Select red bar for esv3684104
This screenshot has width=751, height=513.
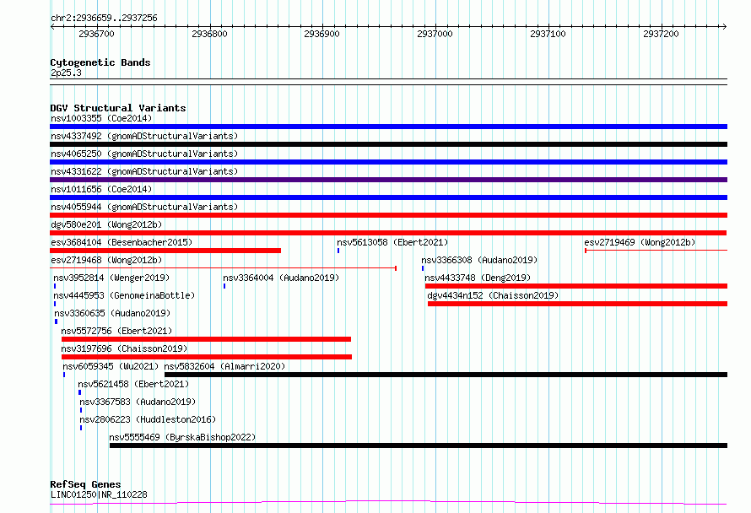point(165,251)
